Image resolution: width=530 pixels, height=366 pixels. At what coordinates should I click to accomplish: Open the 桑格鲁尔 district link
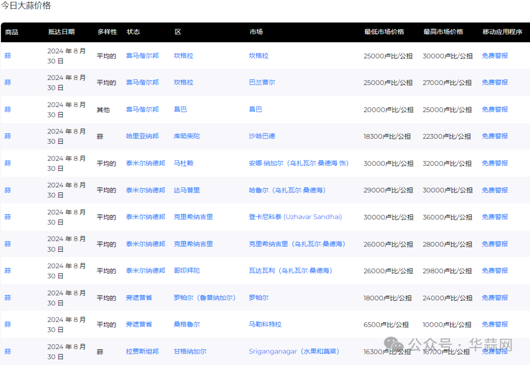(186, 324)
